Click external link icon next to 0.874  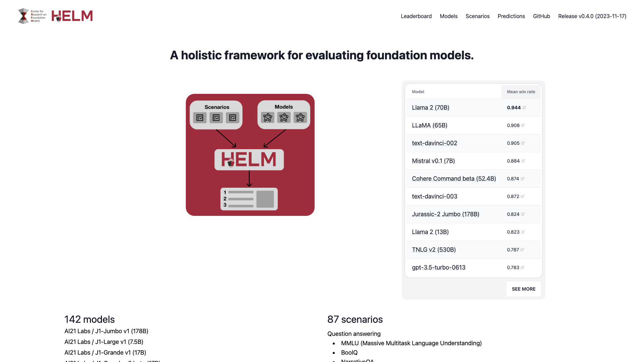[523, 179]
